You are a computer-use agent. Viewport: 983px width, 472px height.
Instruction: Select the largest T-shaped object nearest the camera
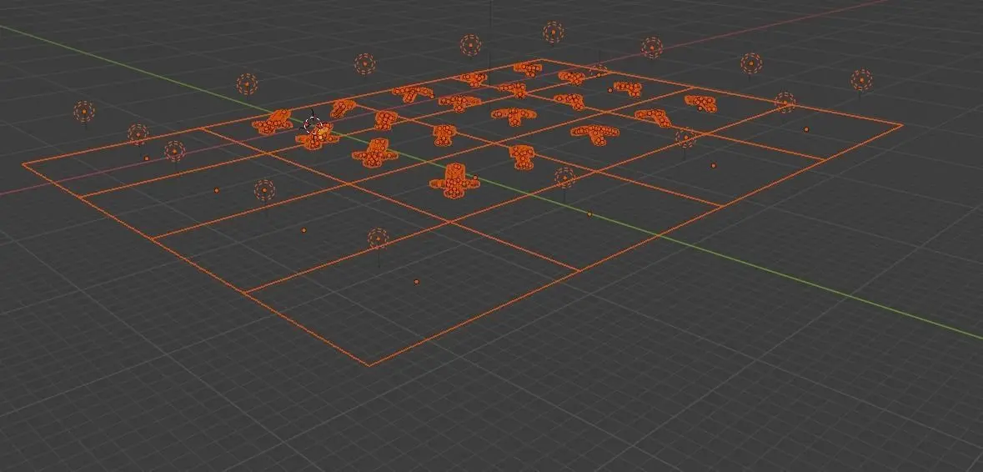click(x=454, y=180)
